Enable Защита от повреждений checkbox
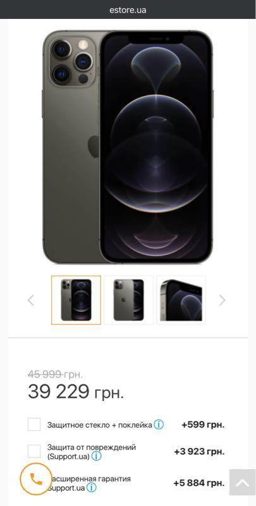 point(34,451)
